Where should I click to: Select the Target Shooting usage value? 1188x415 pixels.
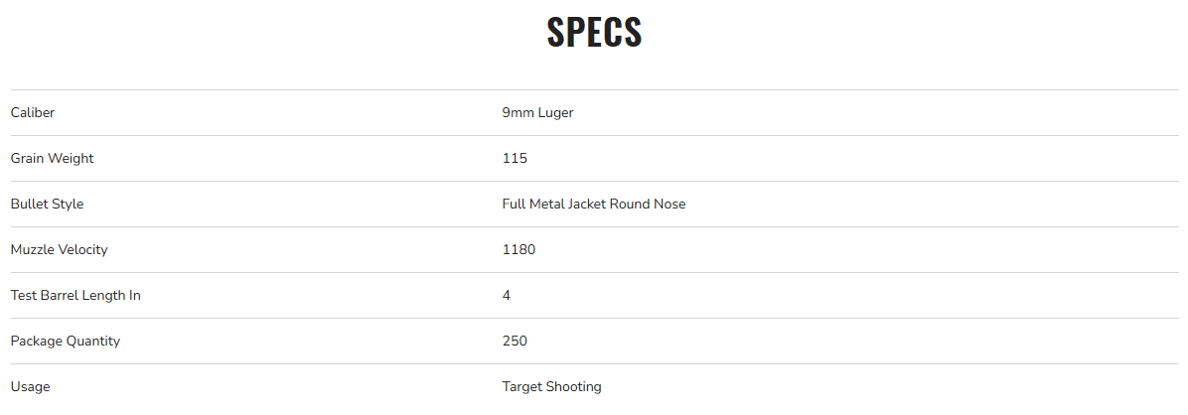[551, 387]
